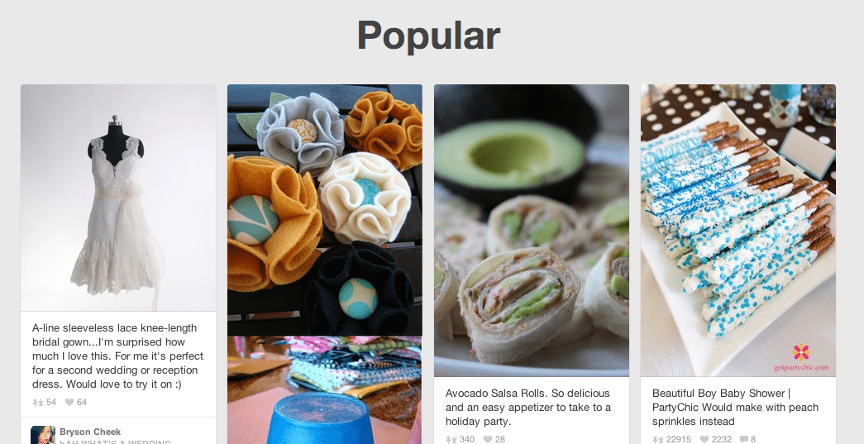
Task: Open the felt flowers pin image
Action: [325, 210]
